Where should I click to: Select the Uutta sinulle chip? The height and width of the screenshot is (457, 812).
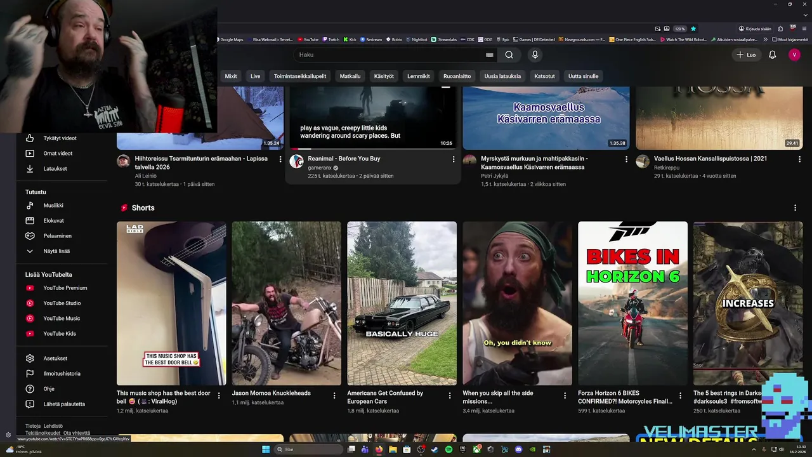pyautogui.click(x=583, y=76)
